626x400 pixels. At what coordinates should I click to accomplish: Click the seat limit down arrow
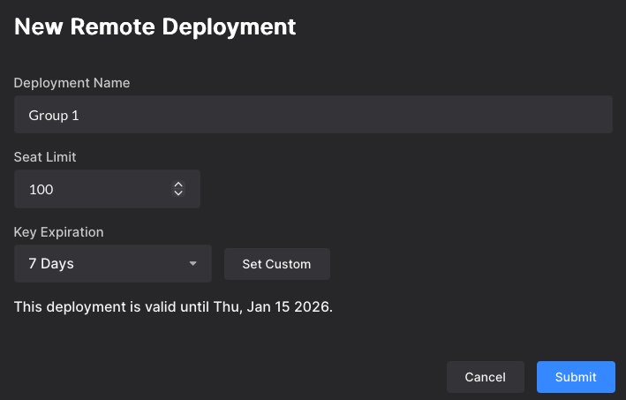[178, 193]
